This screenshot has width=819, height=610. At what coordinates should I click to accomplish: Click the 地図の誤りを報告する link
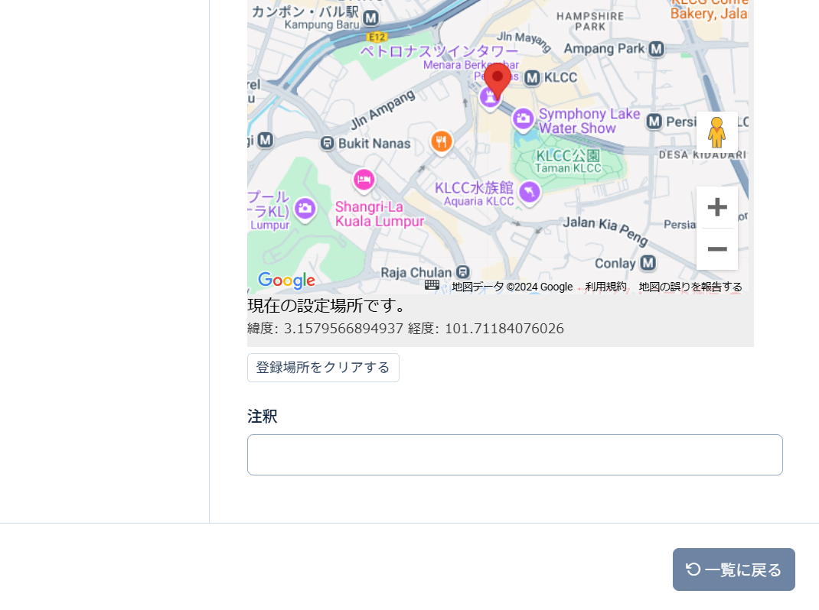tap(690, 287)
